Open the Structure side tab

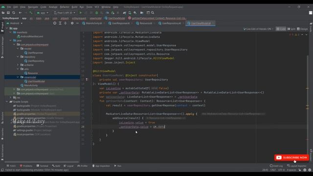coord(2,118)
